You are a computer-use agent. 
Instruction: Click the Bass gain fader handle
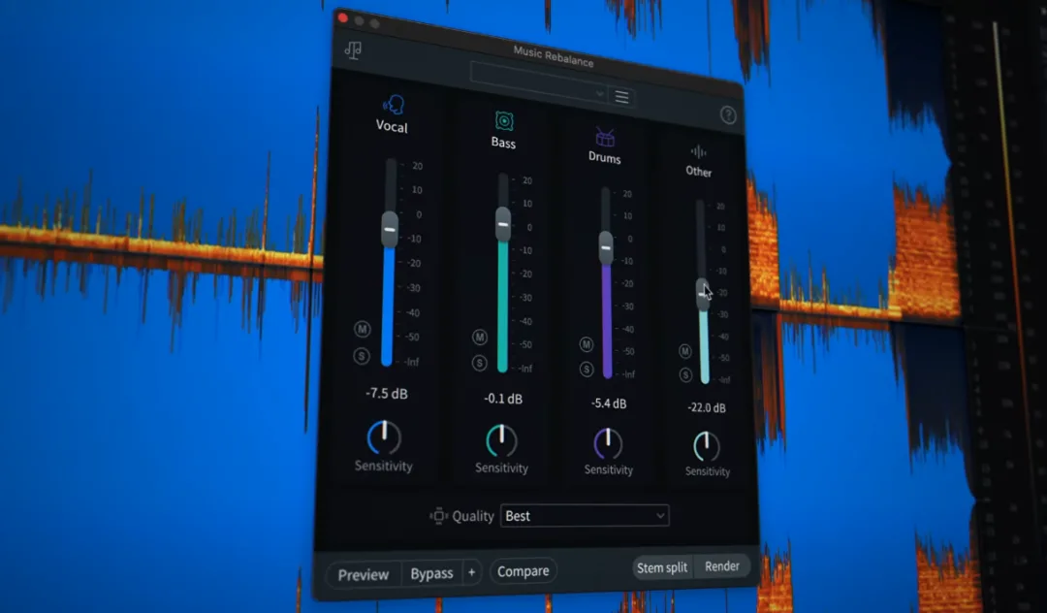(x=503, y=224)
